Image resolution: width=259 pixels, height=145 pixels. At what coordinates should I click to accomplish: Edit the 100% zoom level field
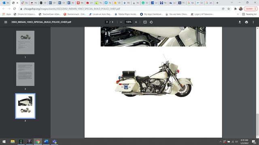(129, 22)
